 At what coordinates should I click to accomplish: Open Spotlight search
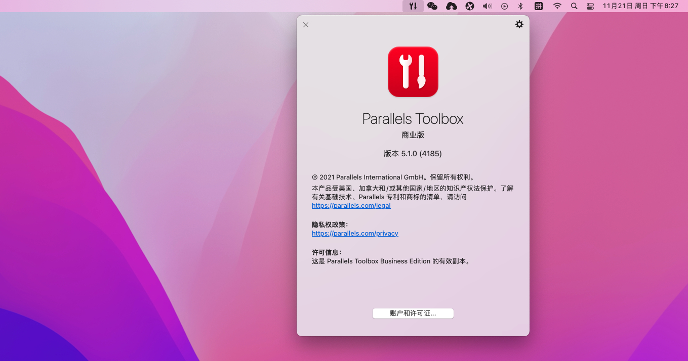click(574, 6)
